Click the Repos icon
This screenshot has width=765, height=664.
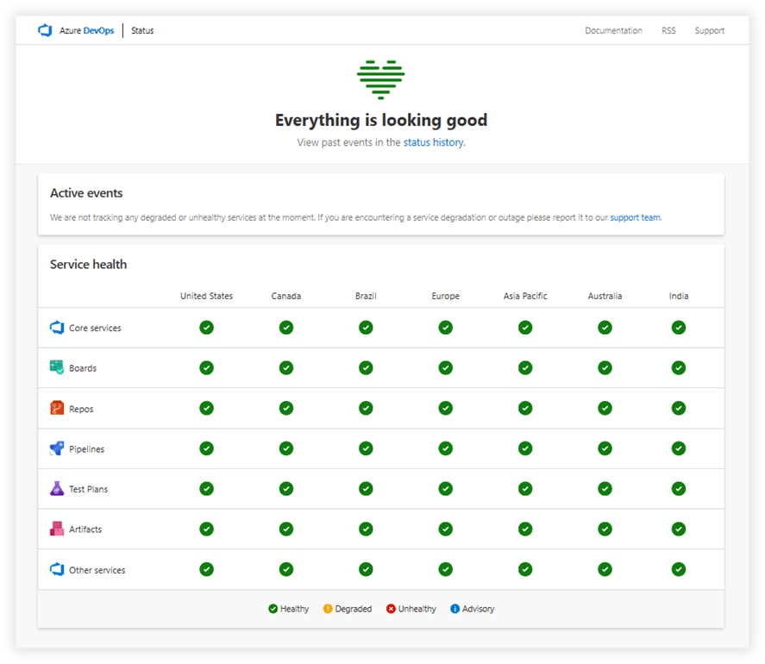click(56, 408)
